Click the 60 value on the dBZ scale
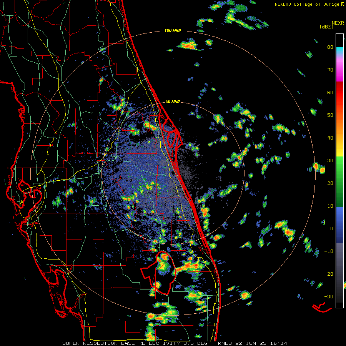The width and height of the screenshot is (346, 346). coord(330,92)
